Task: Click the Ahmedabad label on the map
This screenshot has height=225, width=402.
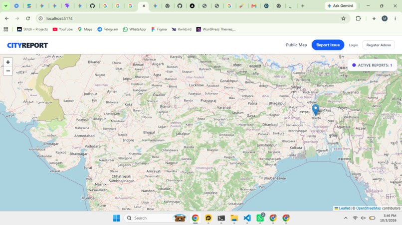Action: click(84, 136)
